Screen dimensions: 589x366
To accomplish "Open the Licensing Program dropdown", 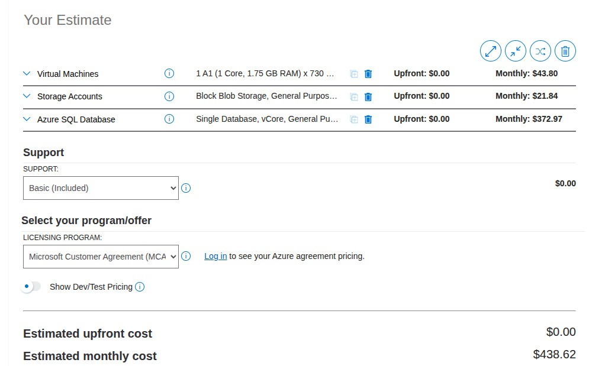I will pos(101,257).
